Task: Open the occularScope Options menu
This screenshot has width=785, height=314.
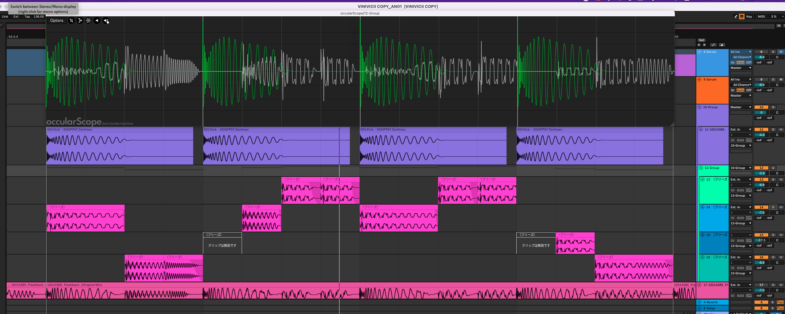Action: pyautogui.click(x=57, y=20)
